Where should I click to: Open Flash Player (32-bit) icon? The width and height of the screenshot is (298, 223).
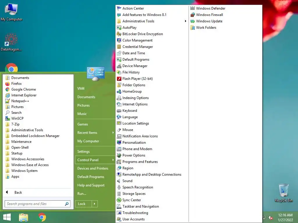coord(119,79)
